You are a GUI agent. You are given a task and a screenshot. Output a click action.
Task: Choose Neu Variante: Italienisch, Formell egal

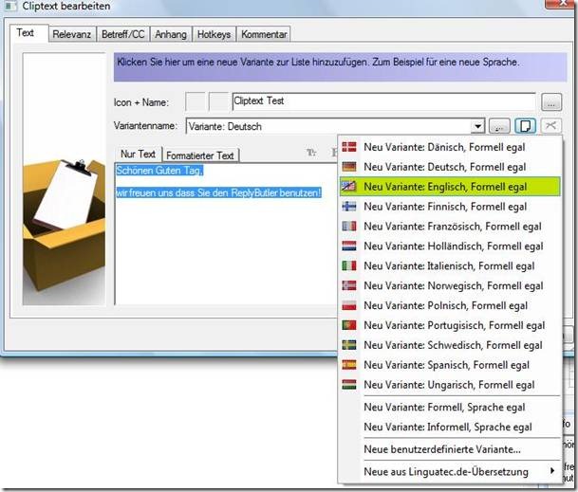coord(450,265)
